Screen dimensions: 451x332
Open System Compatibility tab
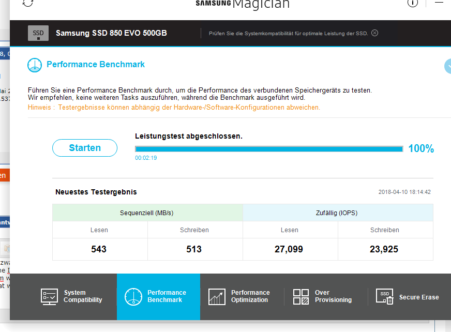click(x=71, y=297)
